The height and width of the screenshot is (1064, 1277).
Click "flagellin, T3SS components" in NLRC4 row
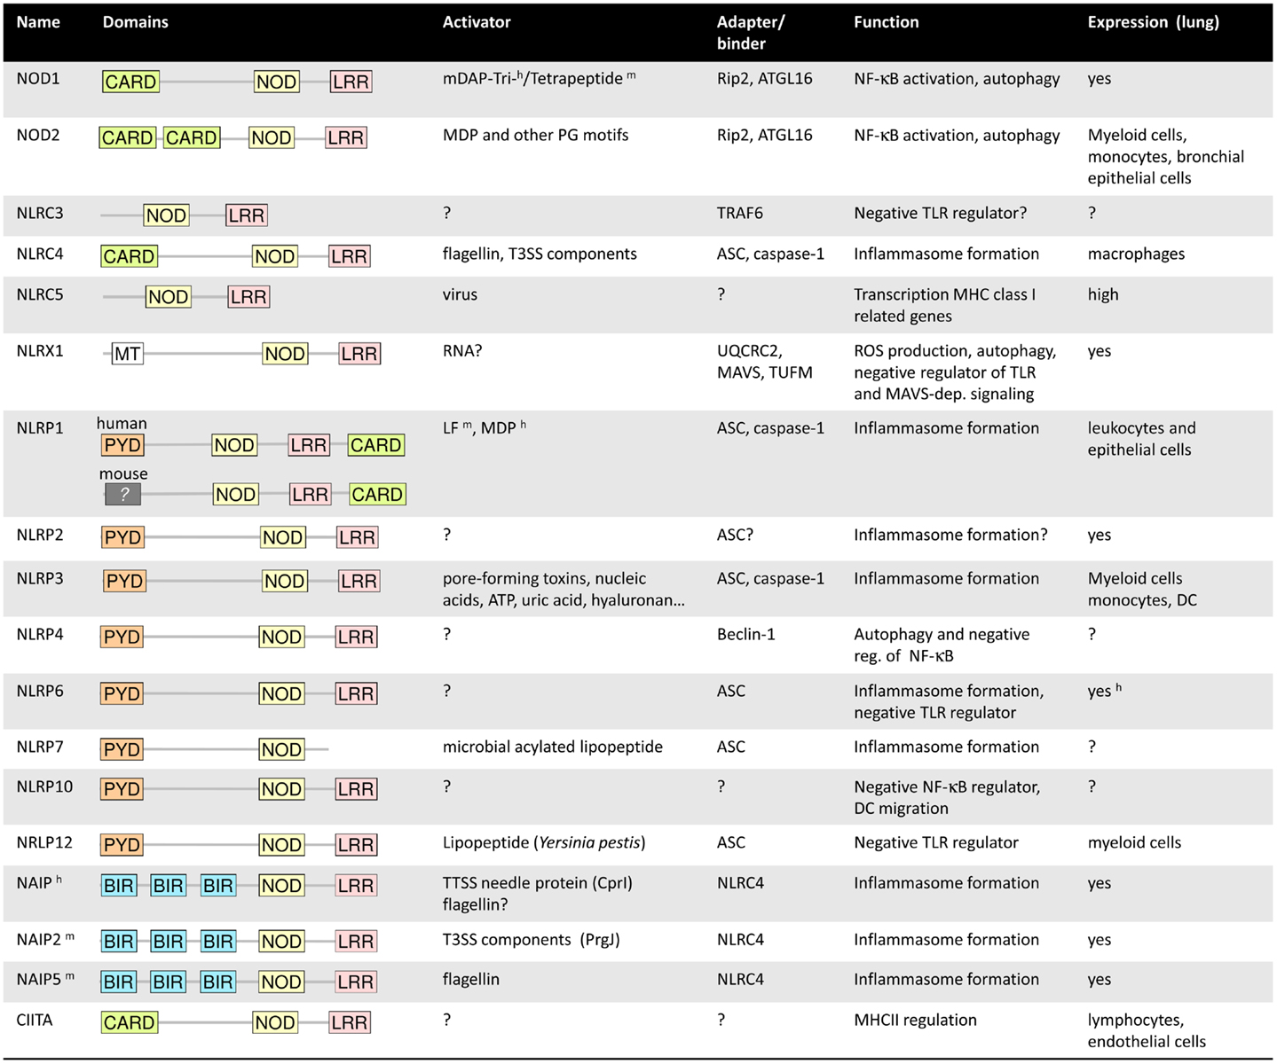(540, 254)
